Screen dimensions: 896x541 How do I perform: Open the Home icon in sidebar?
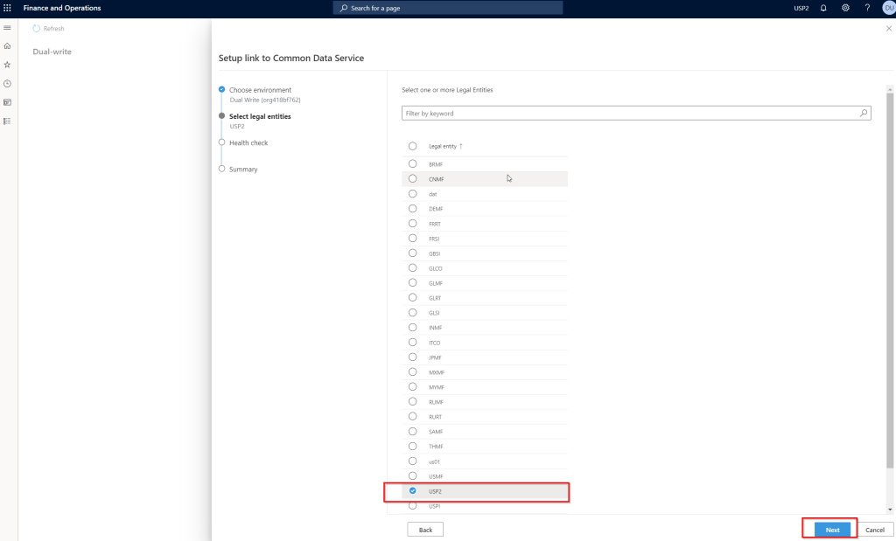click(x=8, y=45)
